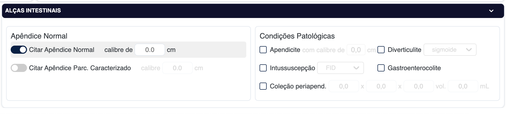Click the third collection dimension field
The height and width of the screenshot is (114, 515).
coord(418,86)
